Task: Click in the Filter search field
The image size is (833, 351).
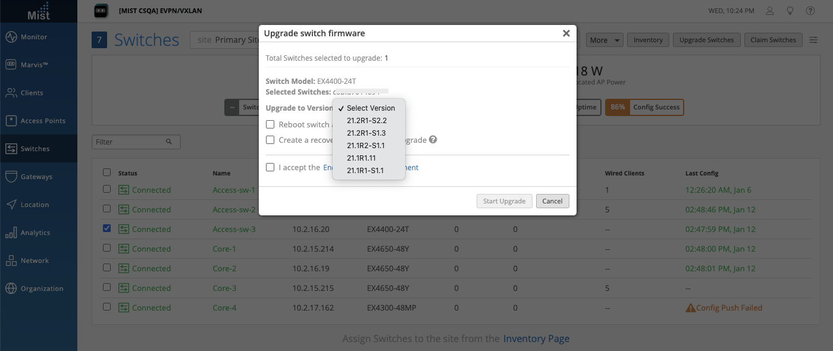Action: [131, 142]
